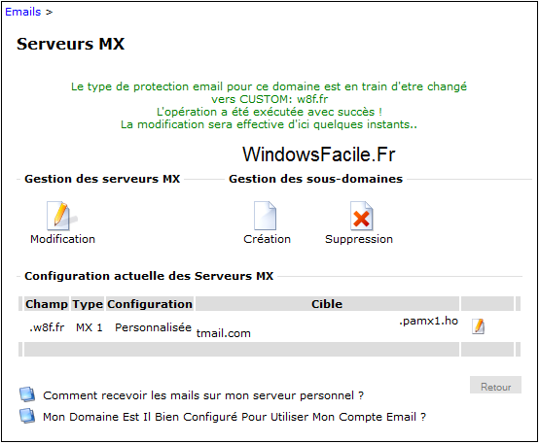
Task: Open 'Mon Domaine Est Il Bien Configuré' help link
Action: coord(234,417)
